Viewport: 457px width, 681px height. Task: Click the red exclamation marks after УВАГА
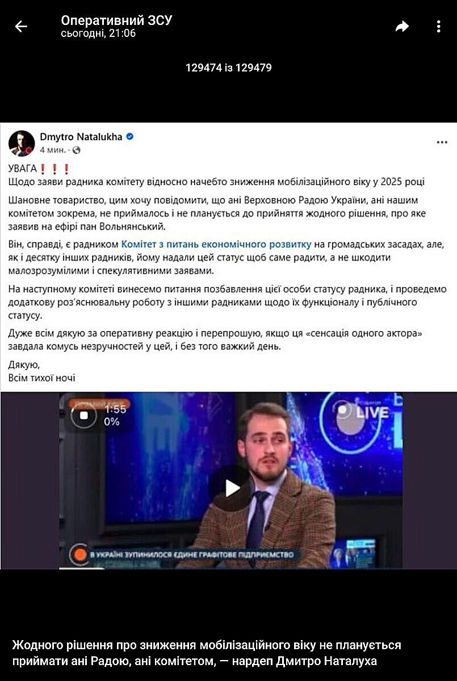(x=55, y=169)
